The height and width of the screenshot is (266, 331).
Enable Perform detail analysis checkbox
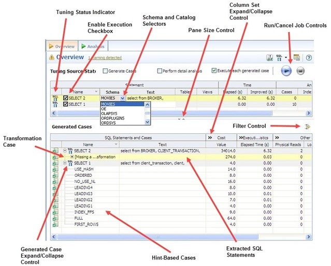point(160,71)
